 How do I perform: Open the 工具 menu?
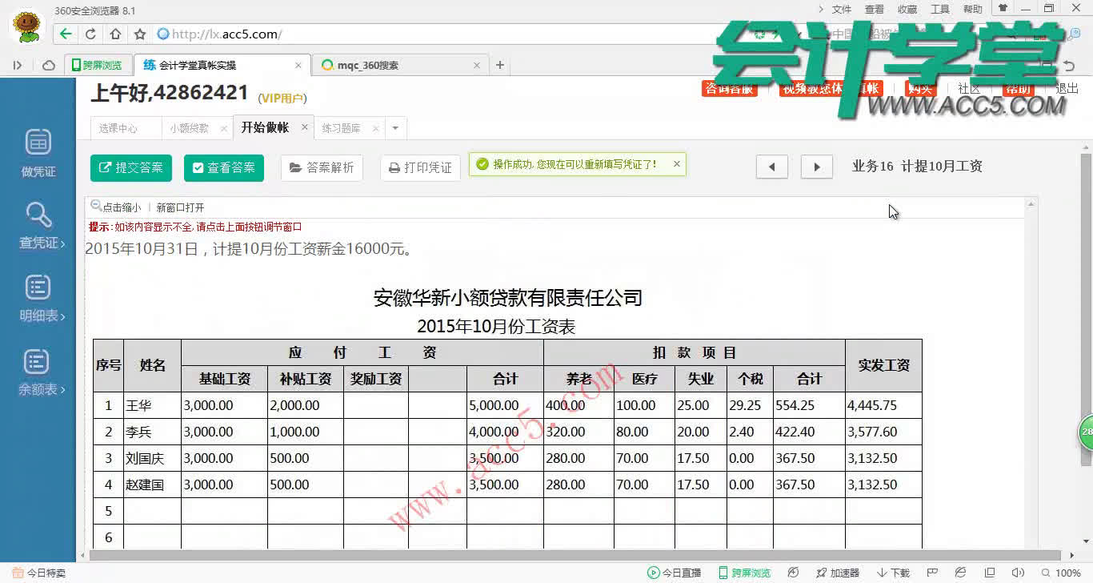[x=940, y=10]
